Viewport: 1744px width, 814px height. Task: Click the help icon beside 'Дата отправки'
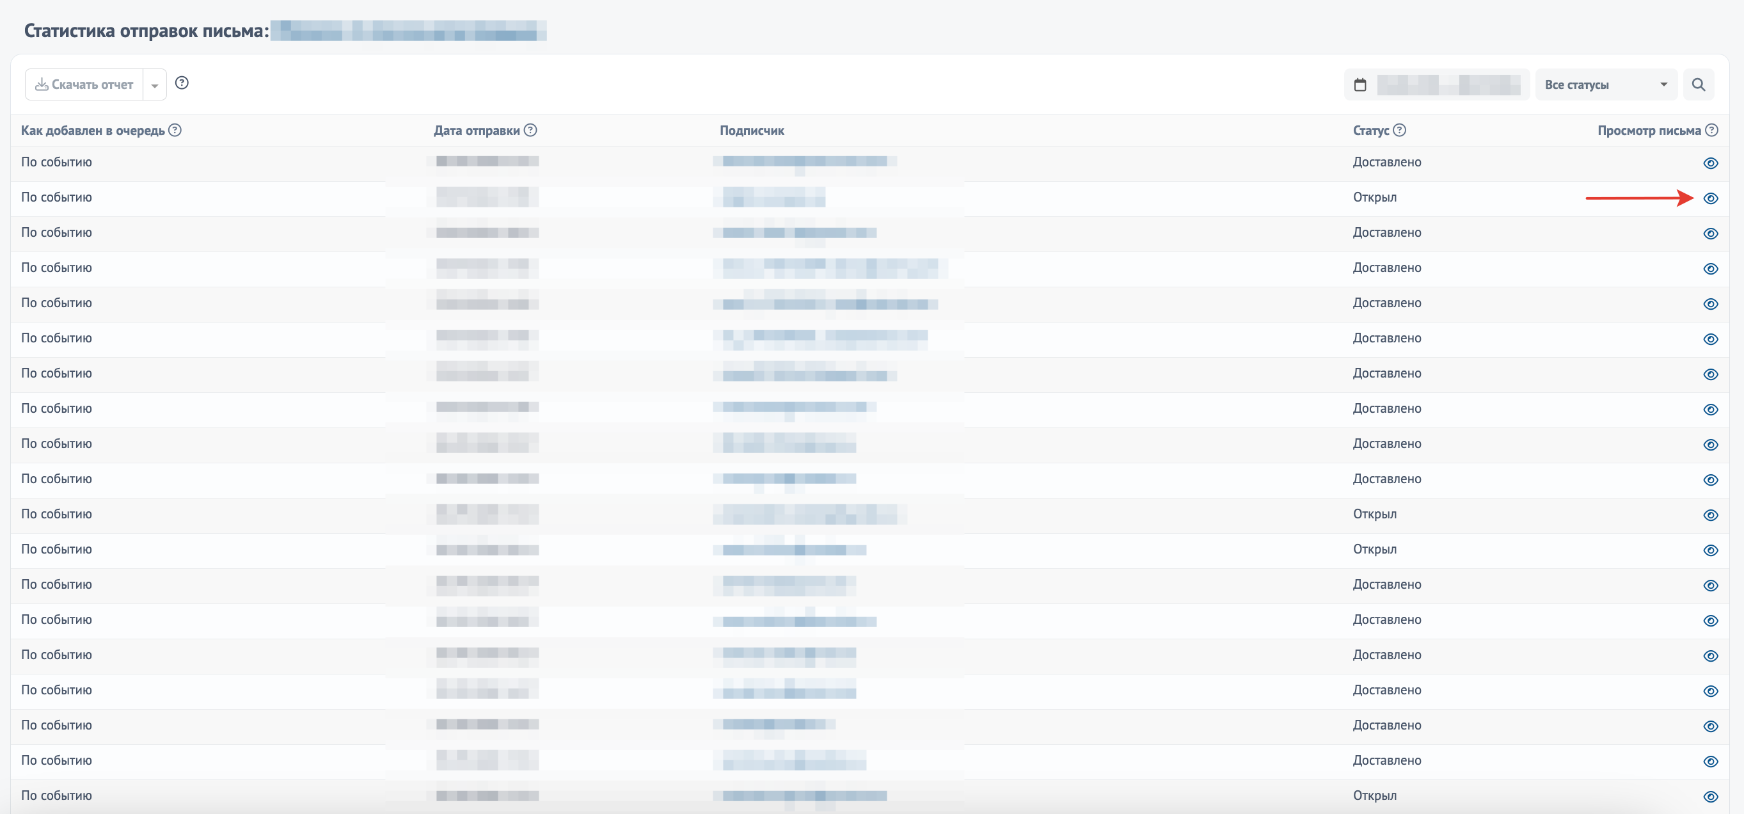click(x=531, y=130)
